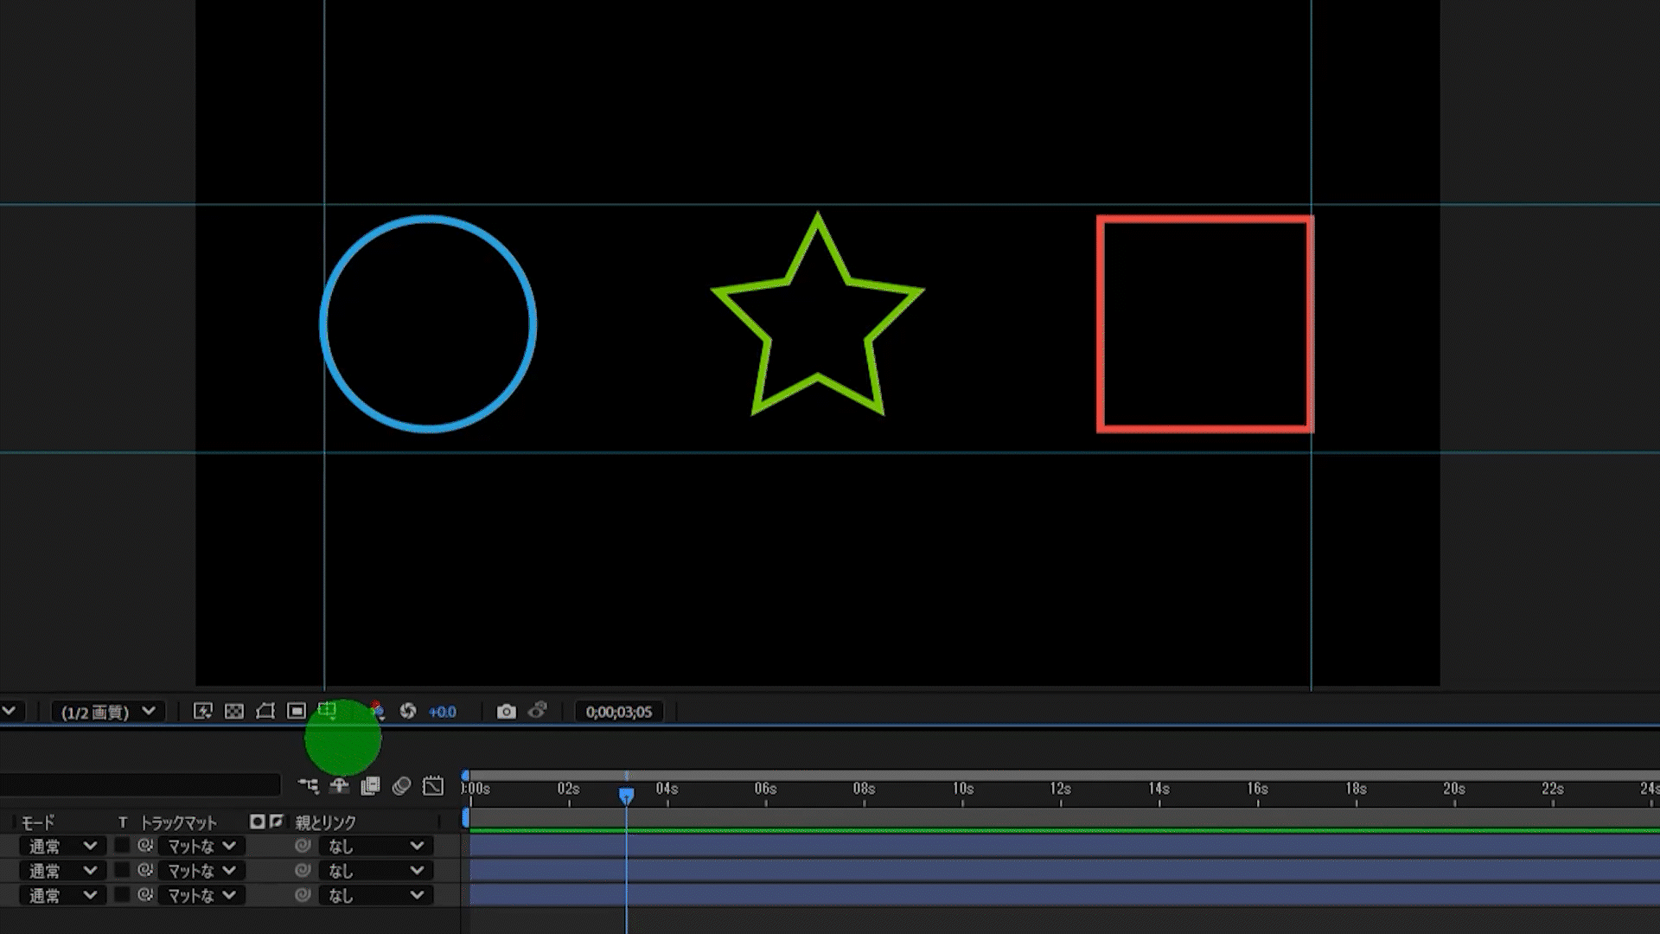Click the matte type icon in column header
The image size is (1660, 934).
click(x=257, y=821)
